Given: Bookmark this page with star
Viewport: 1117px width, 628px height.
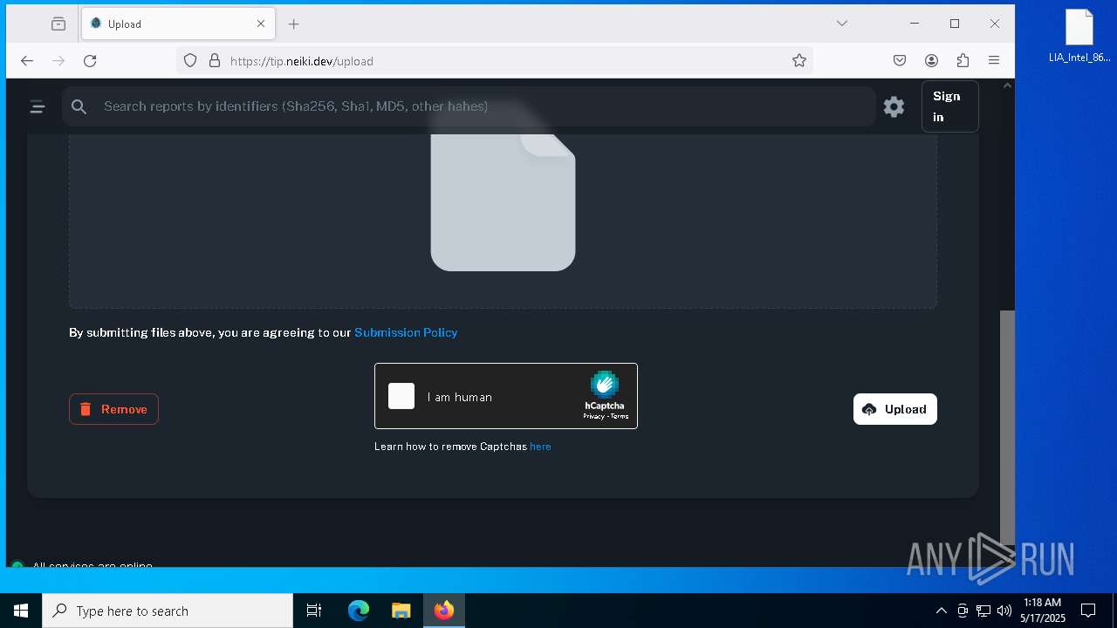Looking at the screenshot, I should click(x=799, y=61).
